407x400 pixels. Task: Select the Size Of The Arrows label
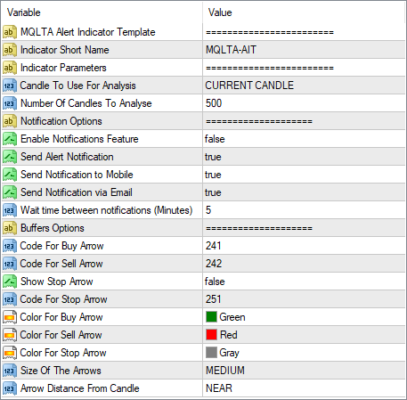(x=61, y=371)
